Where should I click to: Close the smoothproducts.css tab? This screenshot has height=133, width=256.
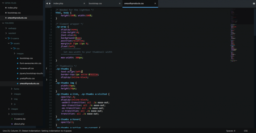155,3
